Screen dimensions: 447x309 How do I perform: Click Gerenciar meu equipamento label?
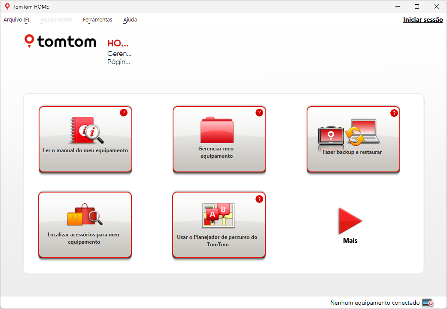pyautogui.click(x=216, y=153)
